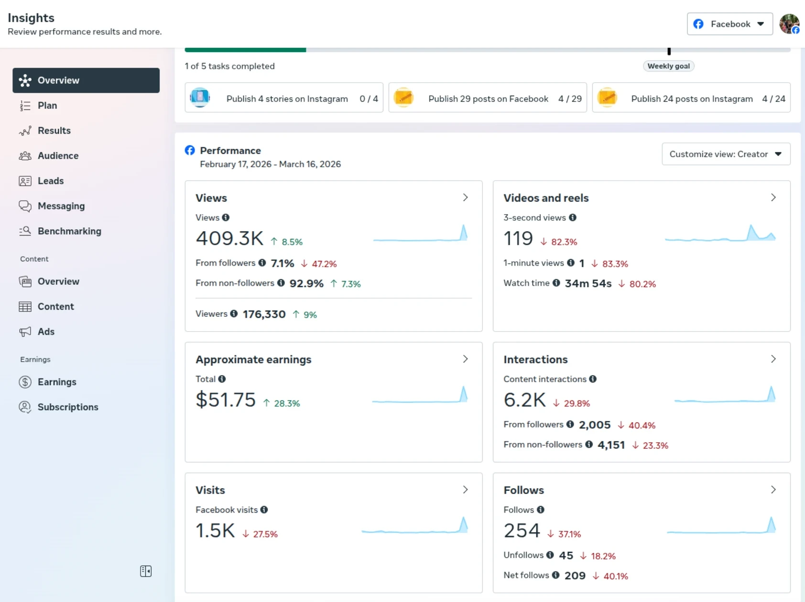Click info icon beside Facebook visits
This screenshot has height=602, width=805.
pyautogui.click(x=264, y=510)
